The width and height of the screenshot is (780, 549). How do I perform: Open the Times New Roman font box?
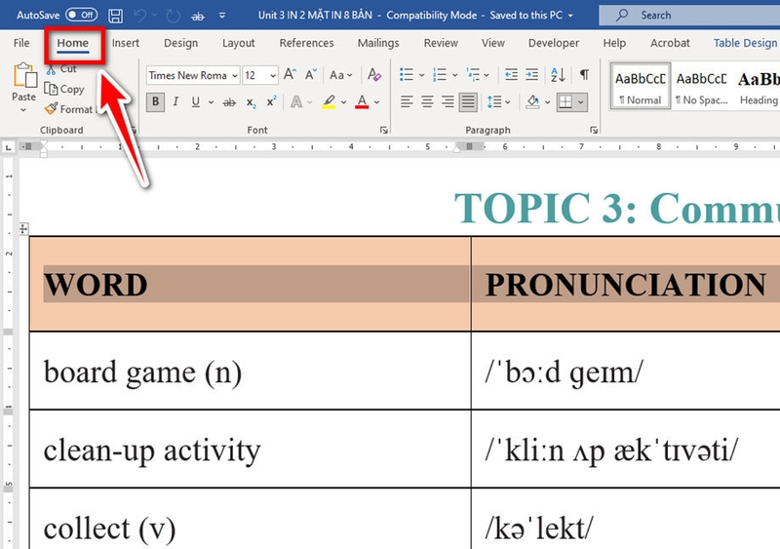coord(193,75)
